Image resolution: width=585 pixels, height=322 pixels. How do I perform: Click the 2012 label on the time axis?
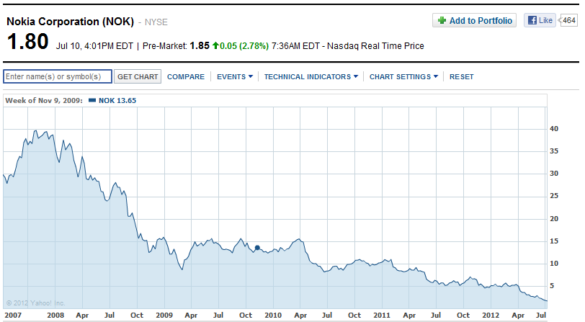491,316
